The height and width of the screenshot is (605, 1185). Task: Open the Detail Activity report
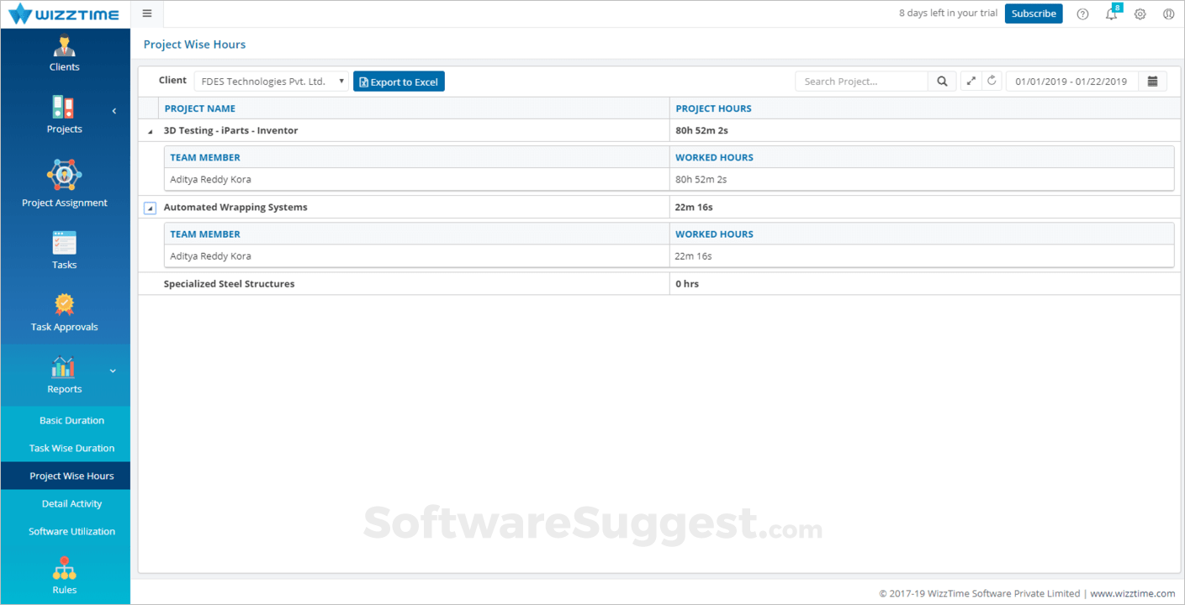pyautogui.click(x=71, y=503)
